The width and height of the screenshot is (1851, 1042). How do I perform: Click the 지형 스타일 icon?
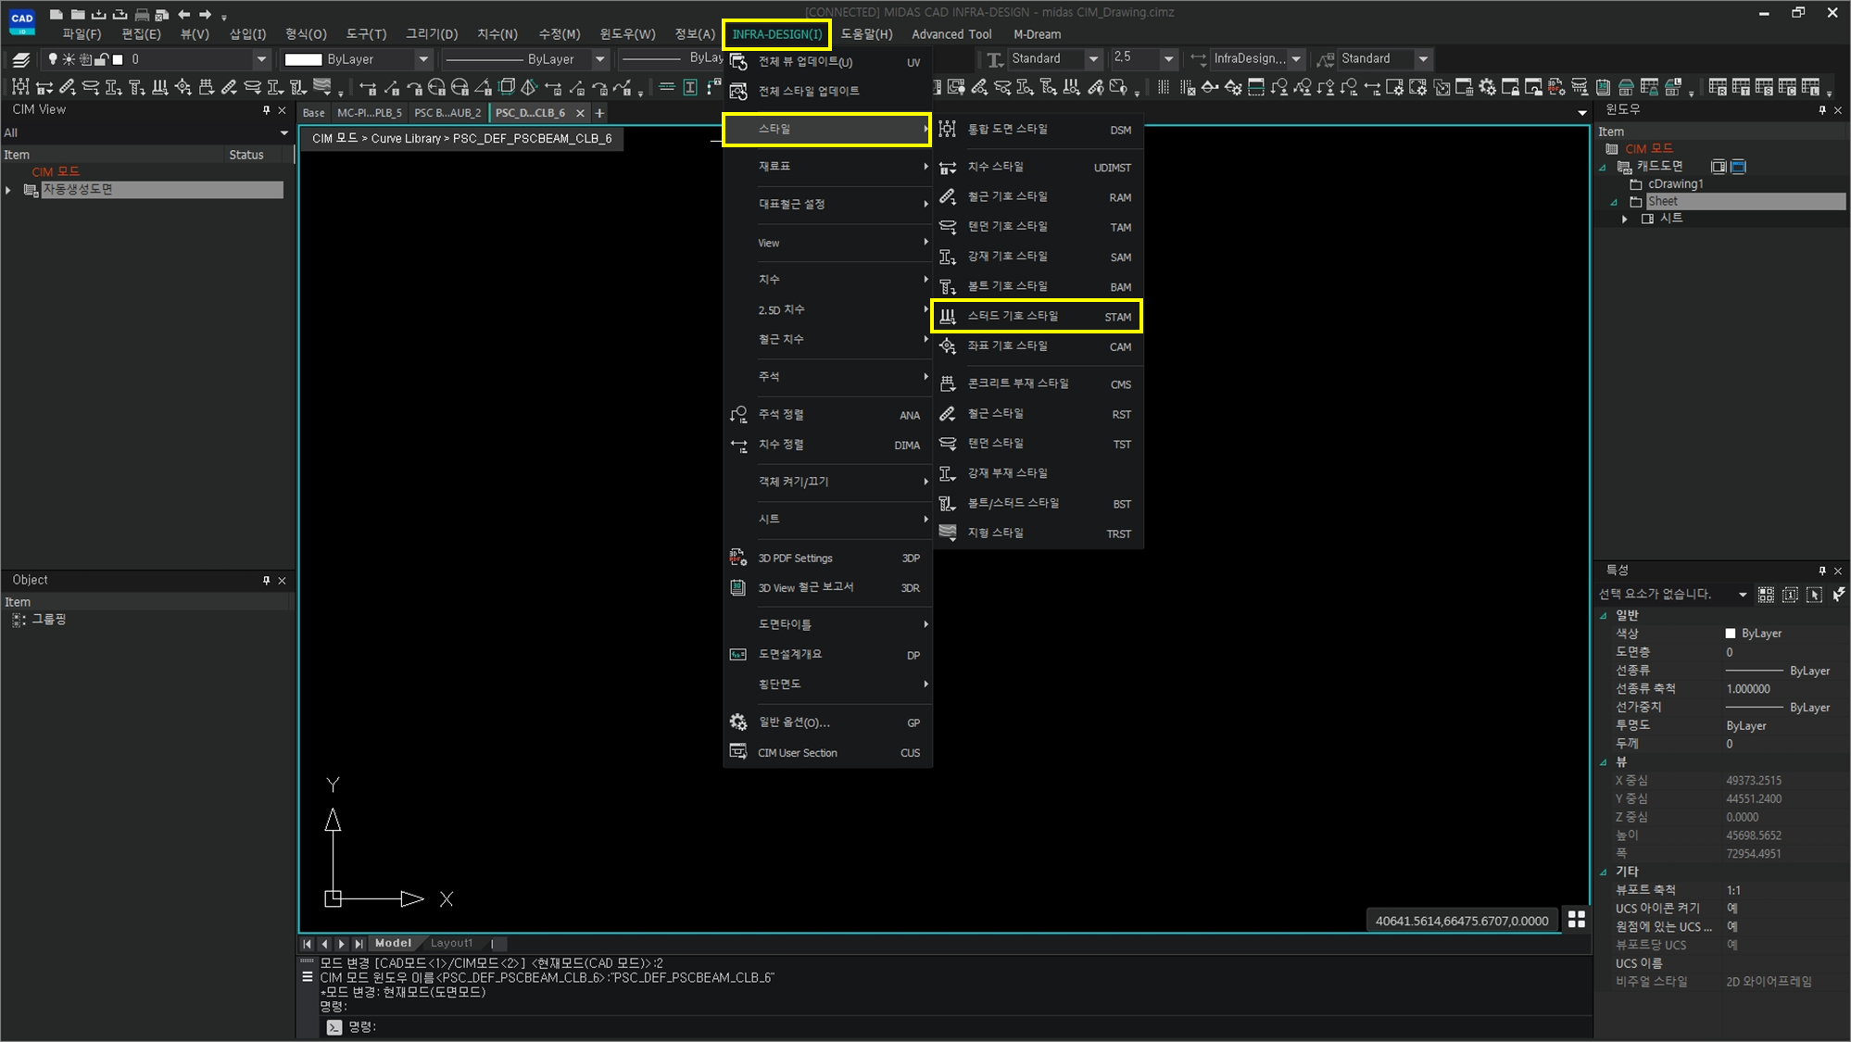coord(948,533)
